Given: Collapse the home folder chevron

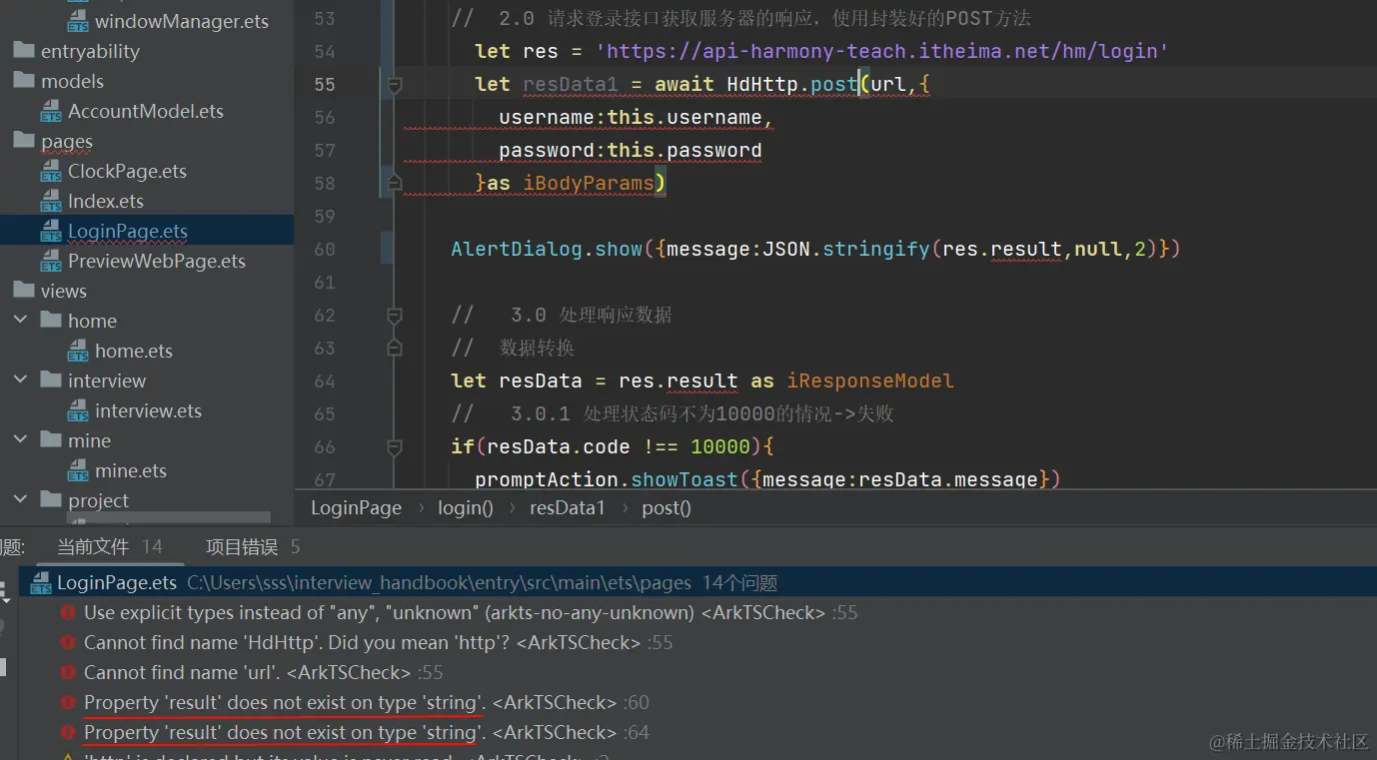Looking at the screenshot, I should (x=20, y=321).
